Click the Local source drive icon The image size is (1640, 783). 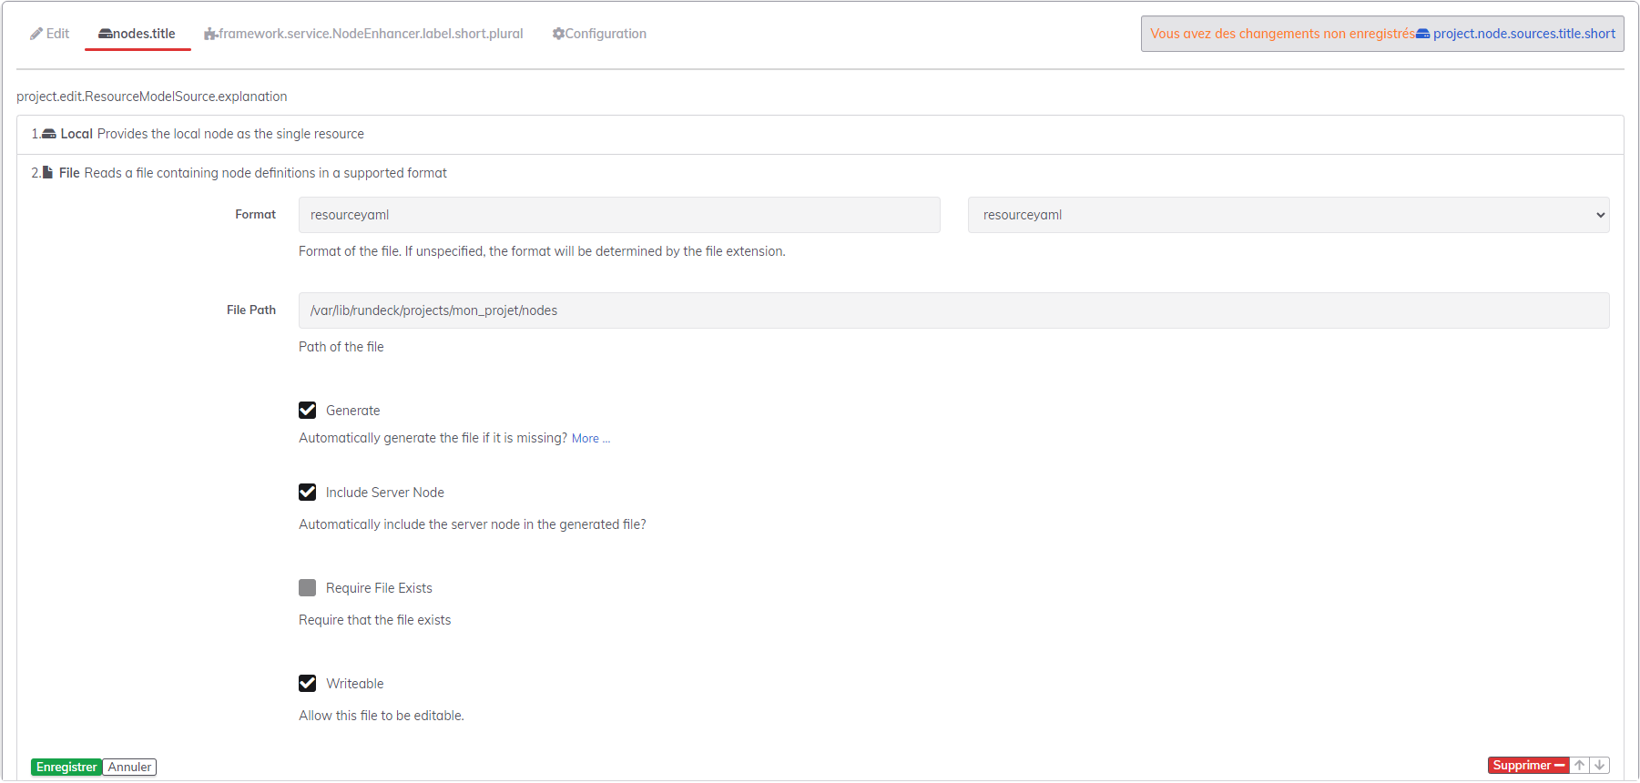49,134
